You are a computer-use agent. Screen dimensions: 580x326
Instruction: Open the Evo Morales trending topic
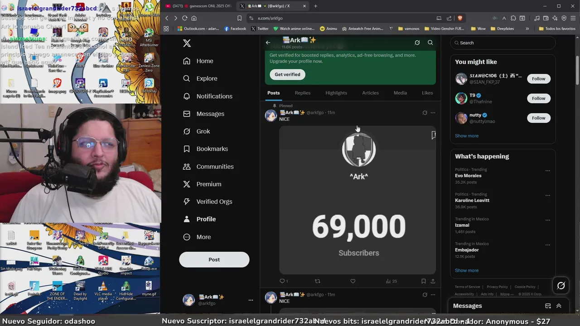pos(468,176)
